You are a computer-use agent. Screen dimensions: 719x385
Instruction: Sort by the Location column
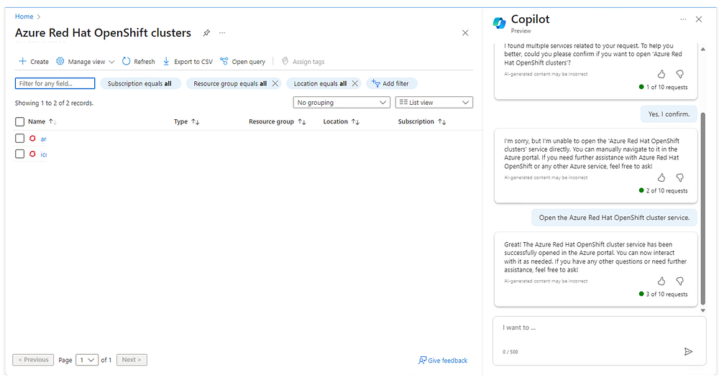point(341,121)
